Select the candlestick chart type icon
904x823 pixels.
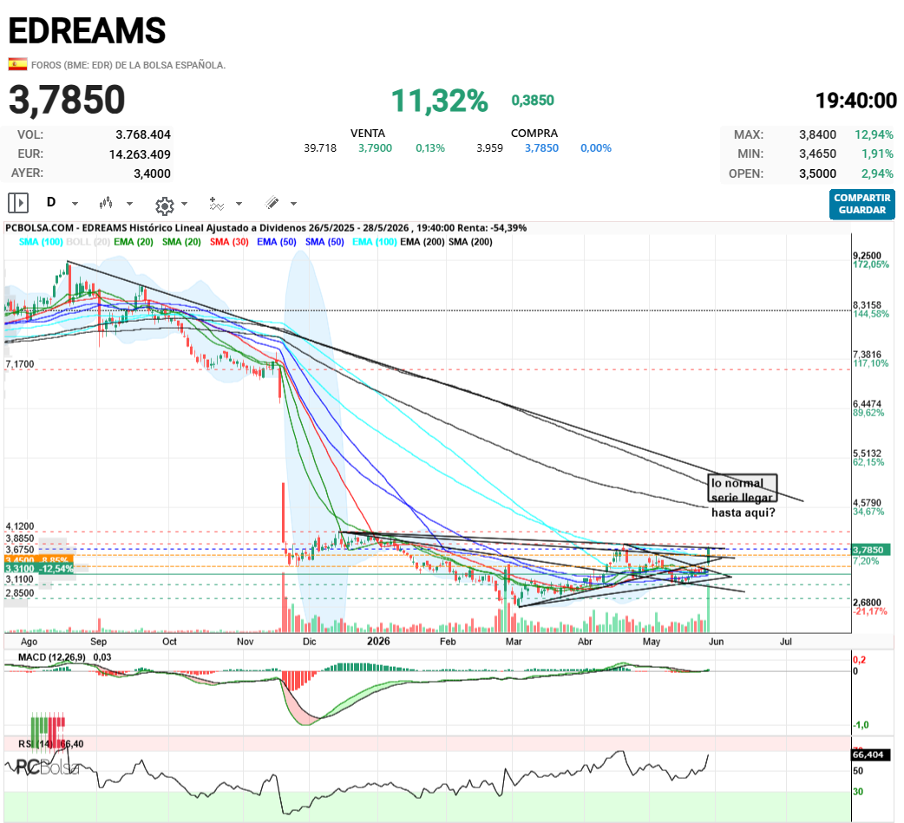(x=106, y=203)
